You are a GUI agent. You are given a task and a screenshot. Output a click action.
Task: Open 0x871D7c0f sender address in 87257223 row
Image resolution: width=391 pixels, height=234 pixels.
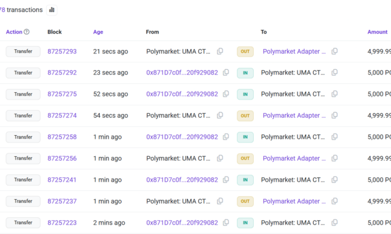[182, 222]
